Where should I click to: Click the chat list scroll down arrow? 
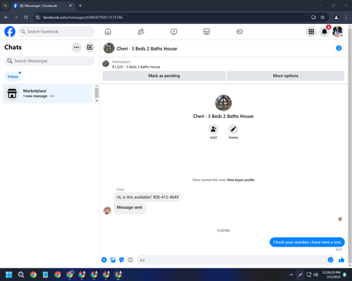(x=96, y=101)
